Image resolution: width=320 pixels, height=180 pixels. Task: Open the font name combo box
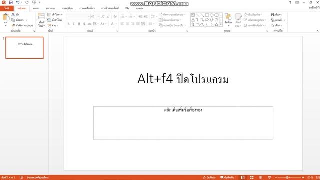78,16
